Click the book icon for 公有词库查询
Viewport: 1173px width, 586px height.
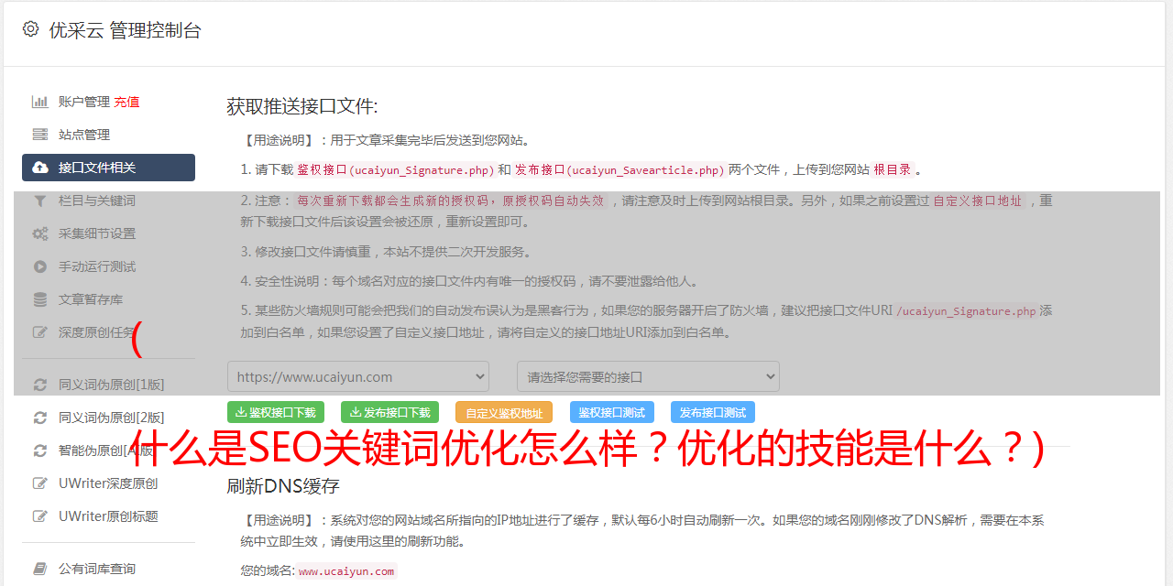[40, 569]
